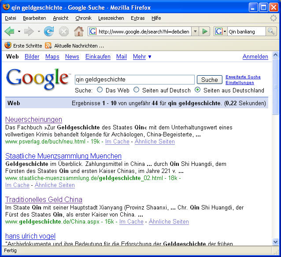The height and width of the screenshot is (257, 281).
Task: Open the Ansicht menu
Action: (61, 18)
